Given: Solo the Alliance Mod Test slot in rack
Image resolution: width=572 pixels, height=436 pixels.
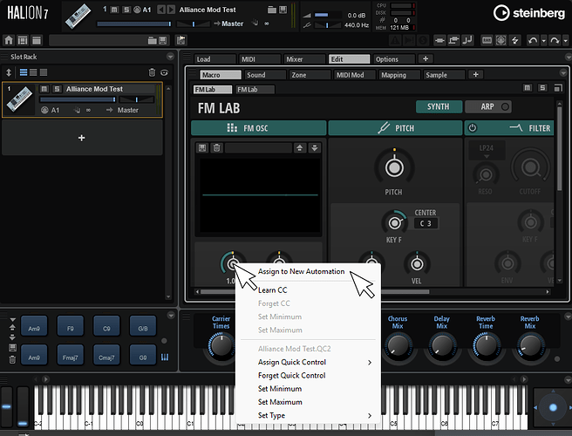Looking at the screenshot, I should [x=57, y=89].
